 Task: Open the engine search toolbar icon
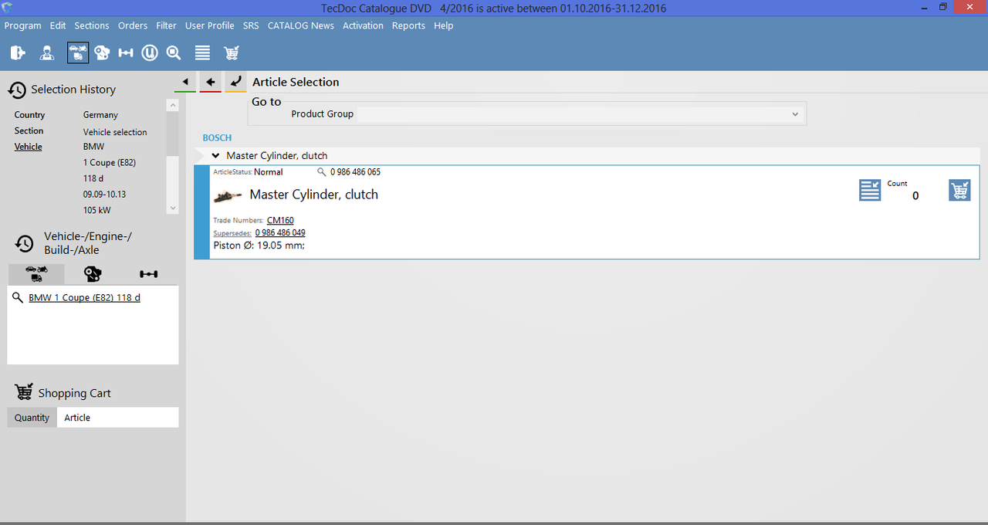[x=102, y=52]
